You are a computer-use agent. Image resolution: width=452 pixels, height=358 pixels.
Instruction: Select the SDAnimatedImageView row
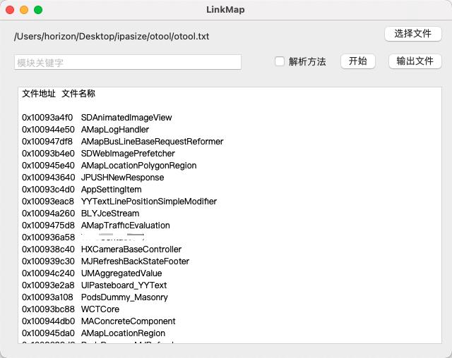click(x=97, y=117)
